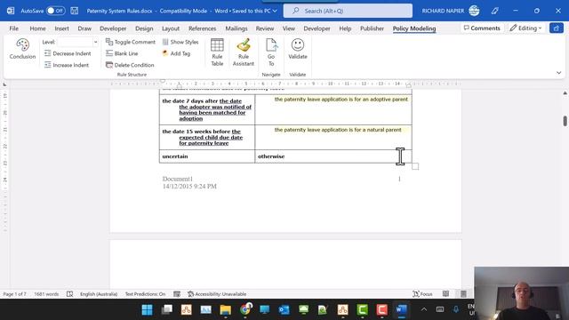Viewport: 569px width, 320px height.
Task: Click the 'uncertain' table cell
Action: [207, 156]
